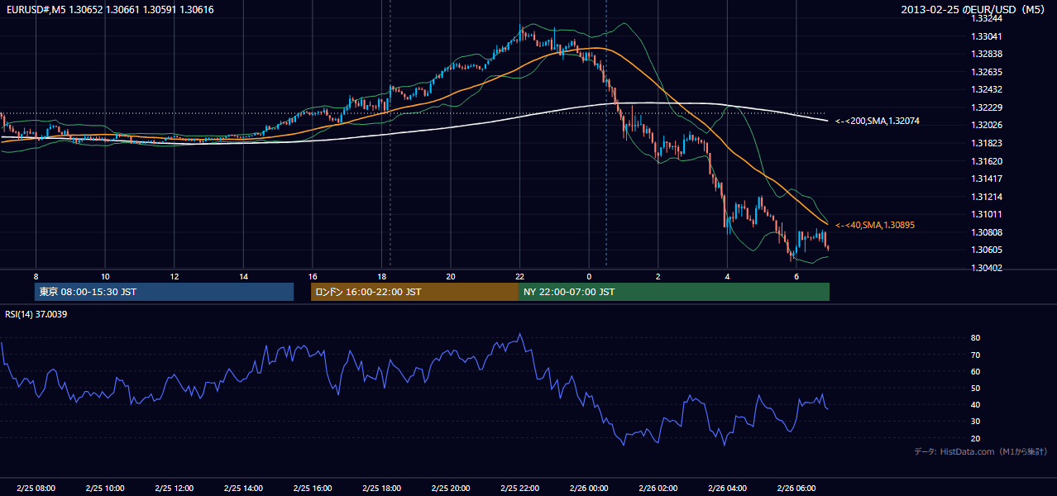Click price axis value 1.32229
The width and height of the screenshot is (1057, 496).
(988, 107)
